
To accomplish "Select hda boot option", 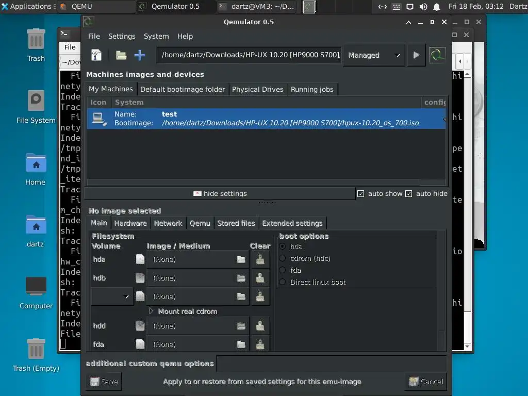I will (x=283, y=246).
